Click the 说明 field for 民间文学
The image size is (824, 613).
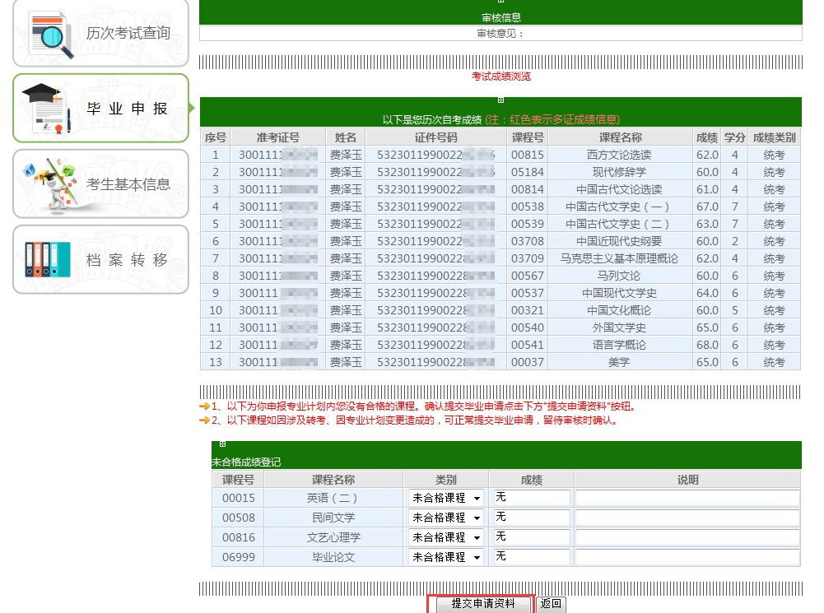pos(687,518)
